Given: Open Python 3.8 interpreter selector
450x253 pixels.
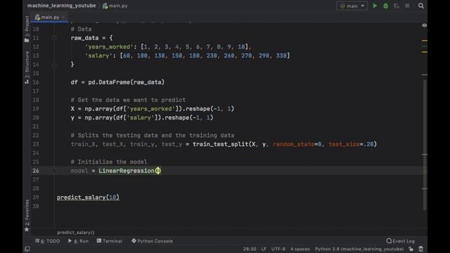Looking at the screenshot, I should [359, 249].
